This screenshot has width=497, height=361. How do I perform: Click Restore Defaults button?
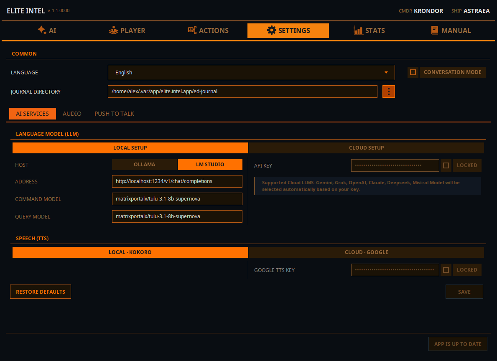41,292
